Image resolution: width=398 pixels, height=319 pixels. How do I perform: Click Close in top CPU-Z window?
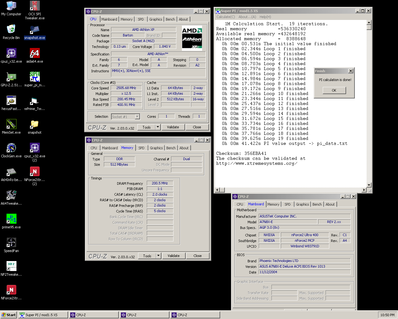197,127
